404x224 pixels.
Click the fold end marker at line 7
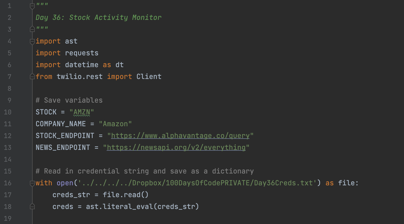pyautogui.click(x=32, y=77)
